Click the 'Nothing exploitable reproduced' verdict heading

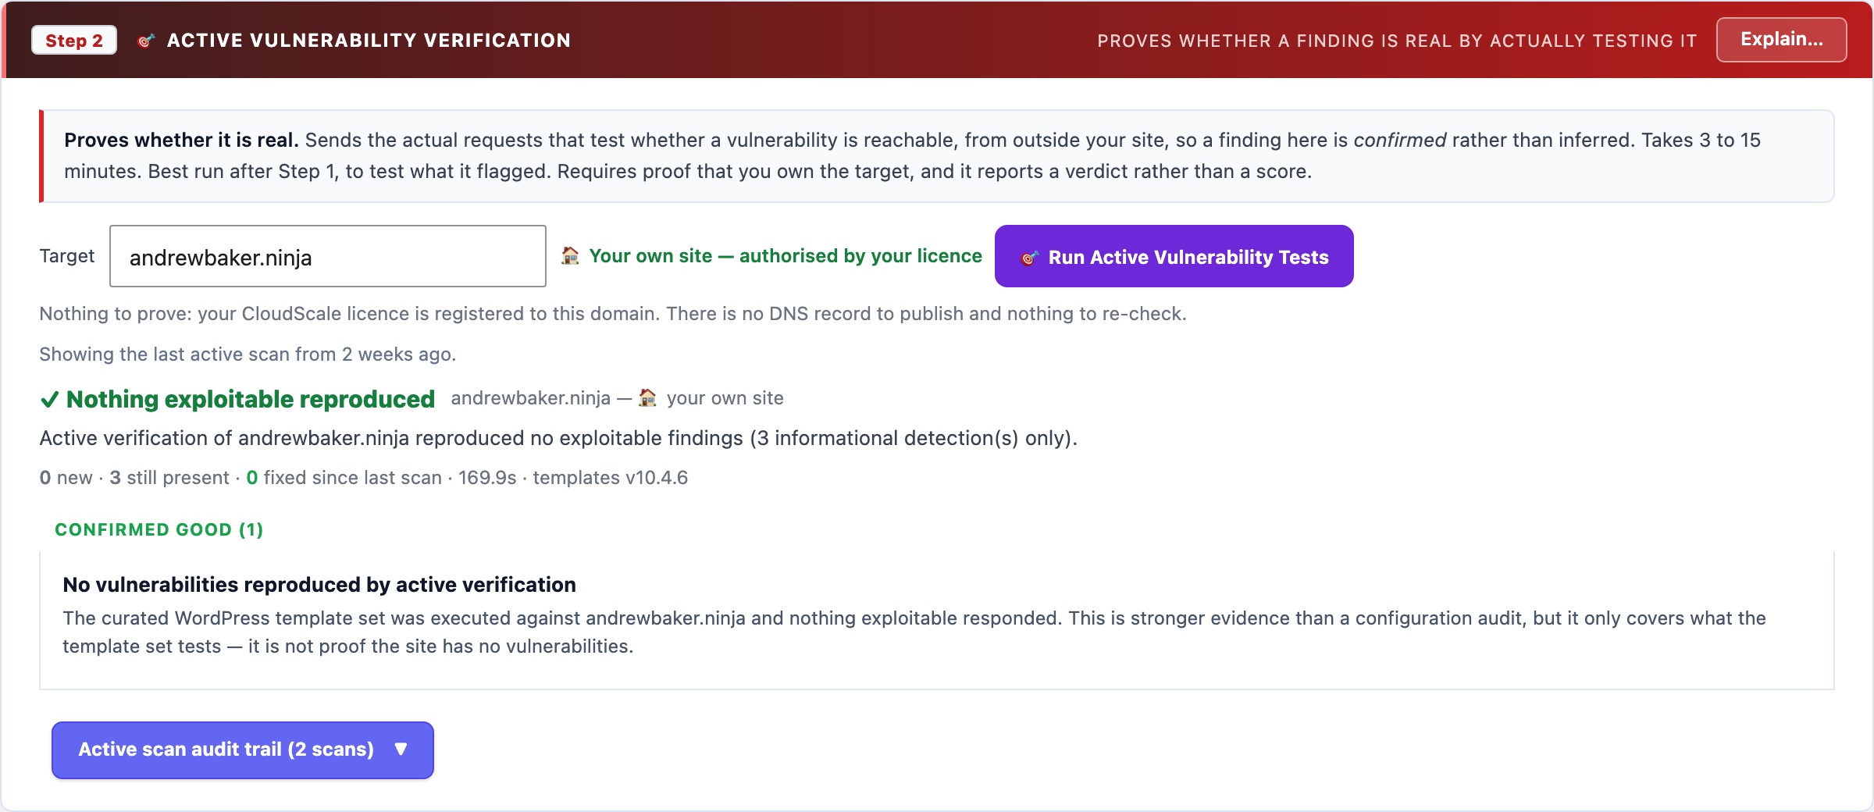(x=250, y=400)
